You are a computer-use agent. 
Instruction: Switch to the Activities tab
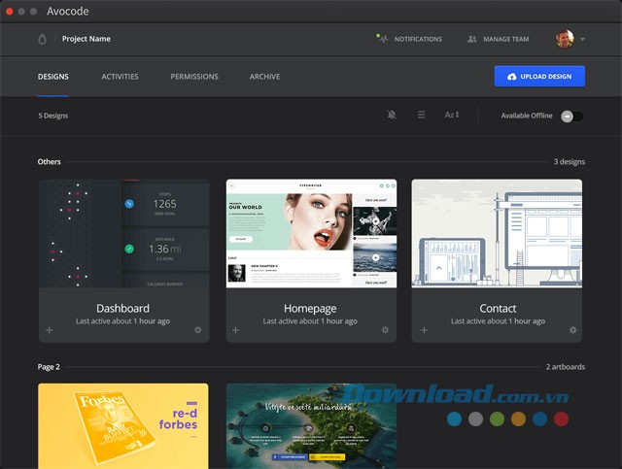pos(120,77)
